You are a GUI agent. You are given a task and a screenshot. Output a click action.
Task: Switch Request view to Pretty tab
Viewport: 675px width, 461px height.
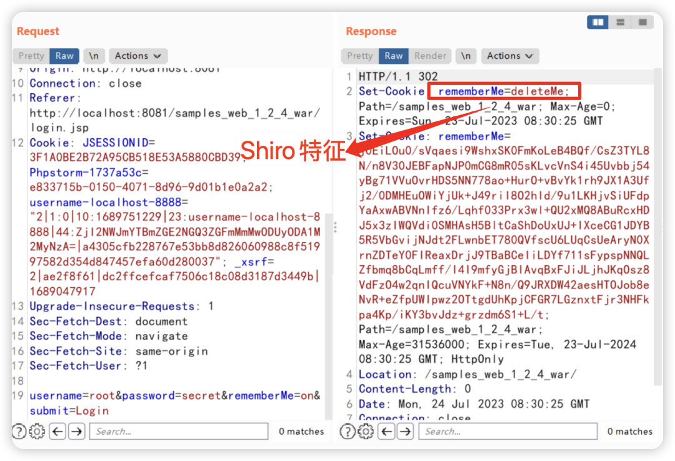tap(31, 56)
